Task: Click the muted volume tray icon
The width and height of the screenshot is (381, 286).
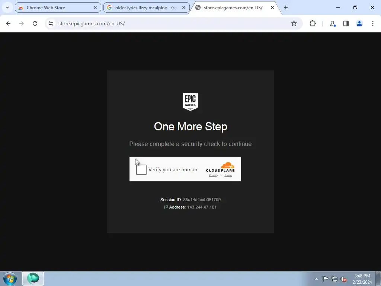Action: pos(343,279)
